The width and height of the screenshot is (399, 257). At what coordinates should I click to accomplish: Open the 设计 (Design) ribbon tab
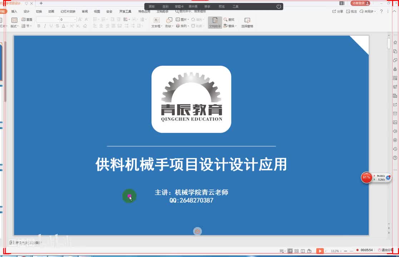pos(26,11)
